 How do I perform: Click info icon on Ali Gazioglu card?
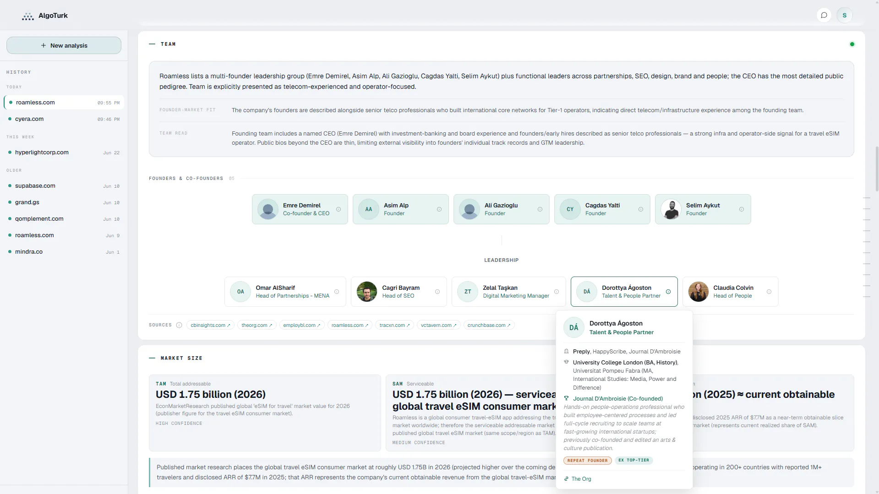(x=540, y=209)
